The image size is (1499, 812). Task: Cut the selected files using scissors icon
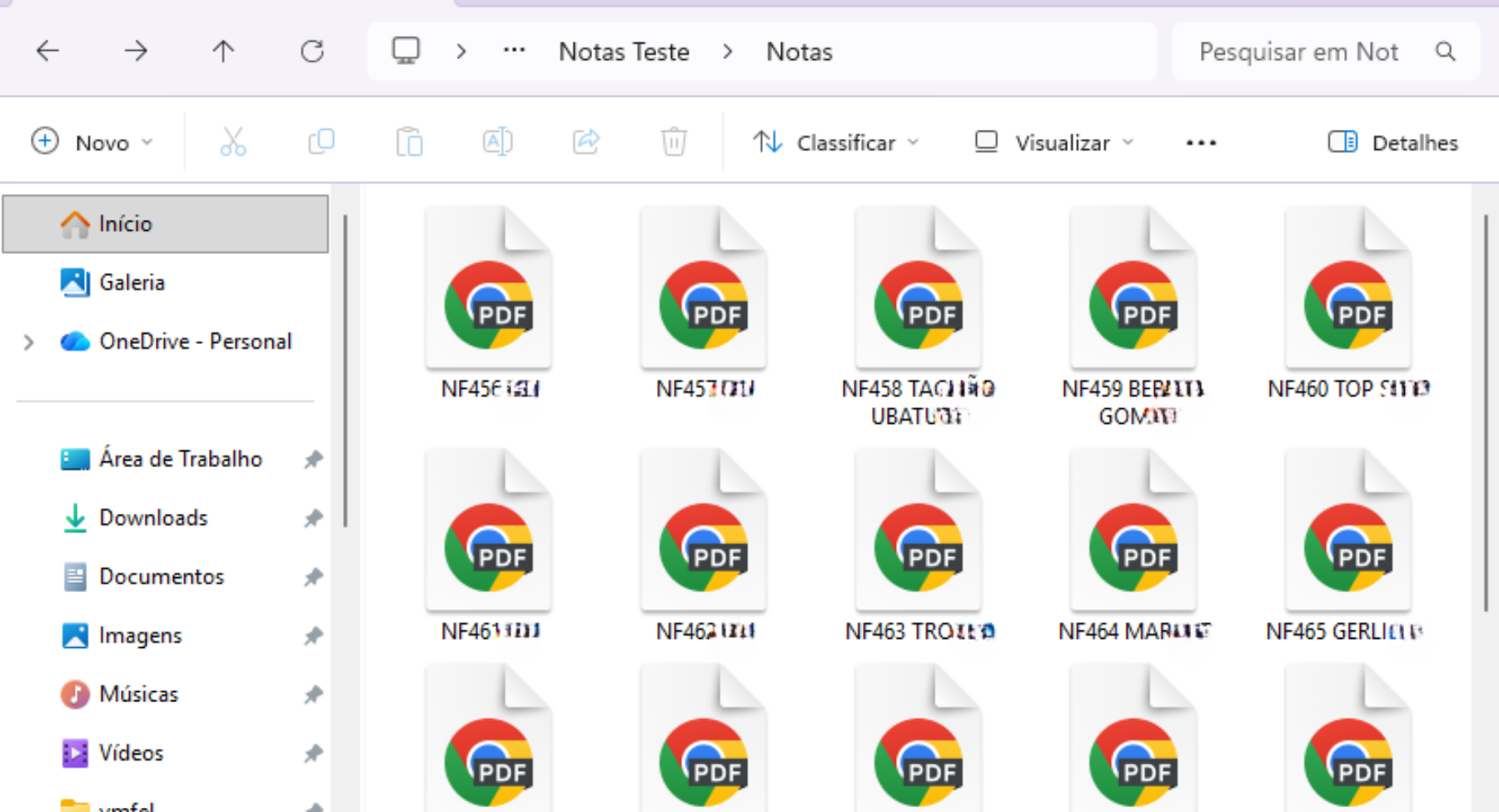pos(232,142)
